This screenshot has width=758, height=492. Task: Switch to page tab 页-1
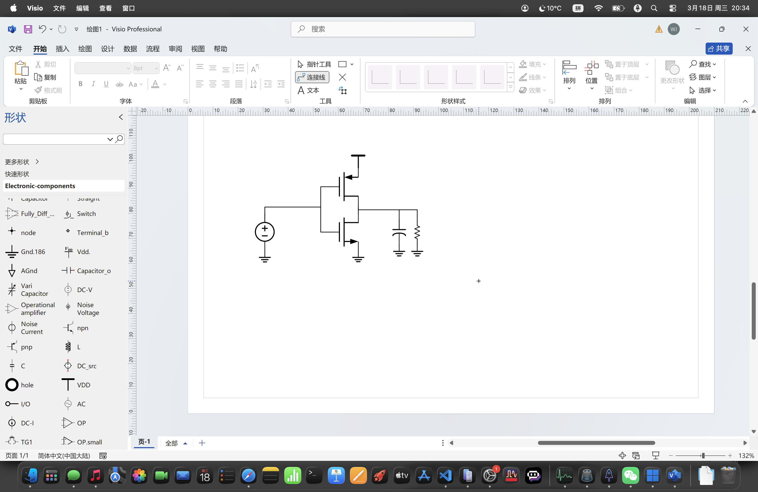[144, 442]
